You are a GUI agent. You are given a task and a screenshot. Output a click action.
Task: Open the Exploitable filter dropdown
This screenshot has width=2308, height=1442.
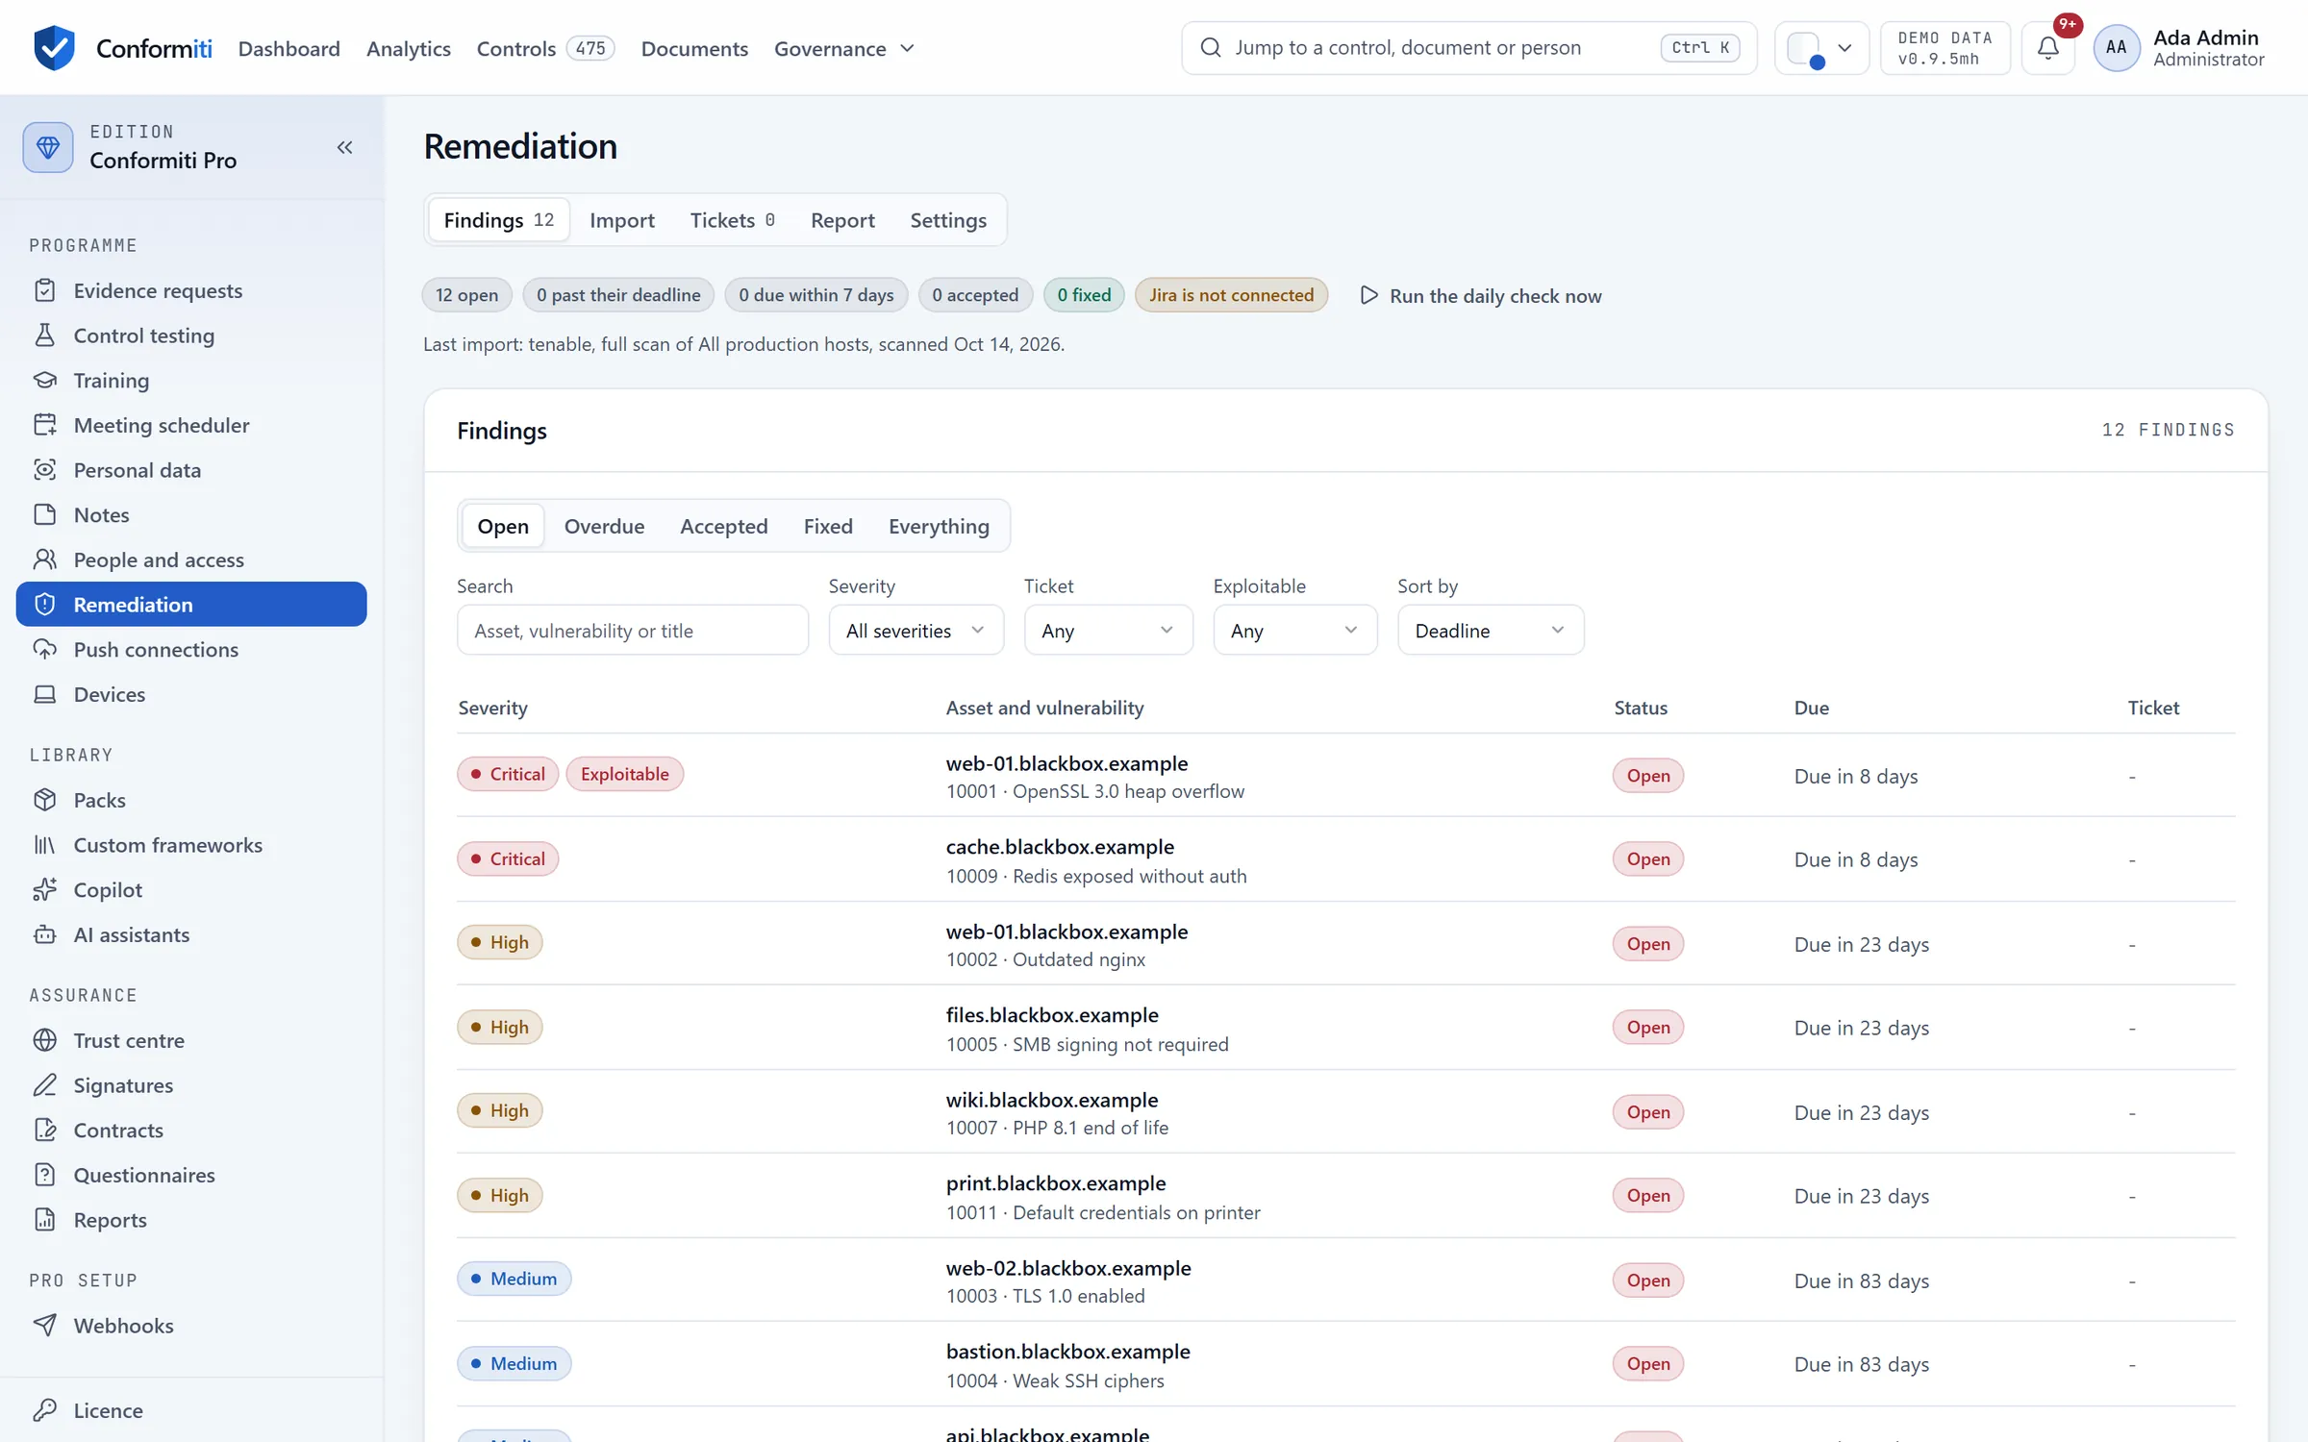(x=1294, y=631)
